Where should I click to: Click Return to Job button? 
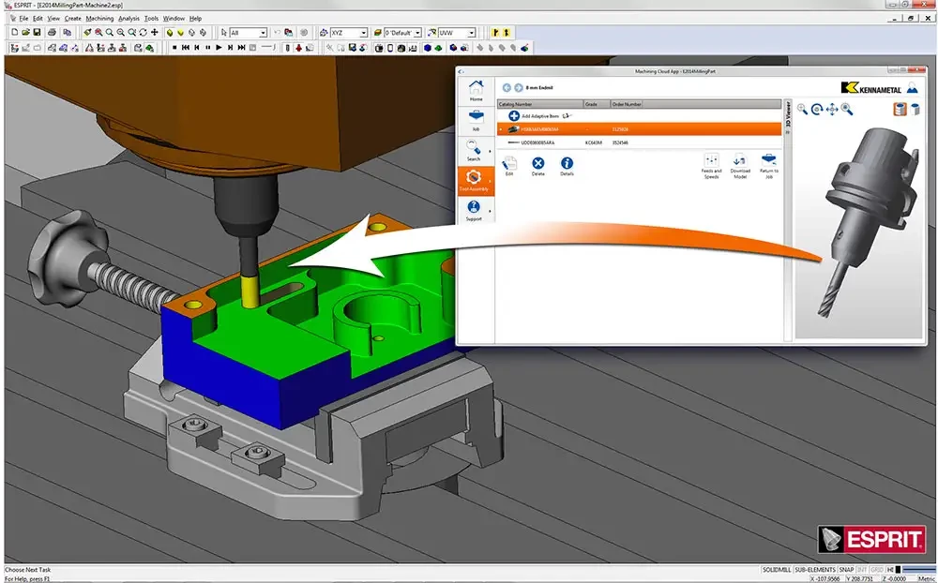click(769, 166)
